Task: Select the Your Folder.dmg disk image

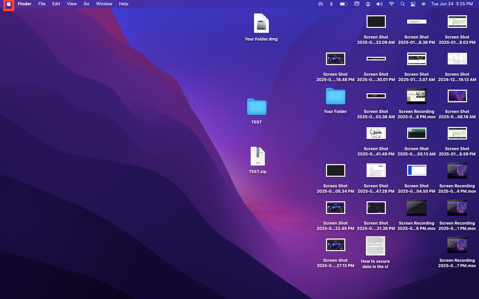Action: [261, 24]
